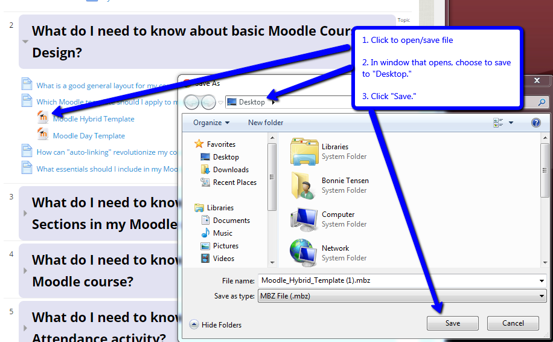
Task: Select 'Recent Places' in Favorites list
Action: [x=234, y=182]
